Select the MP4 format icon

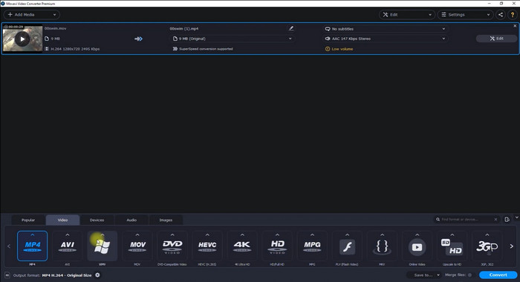point(32,246)
